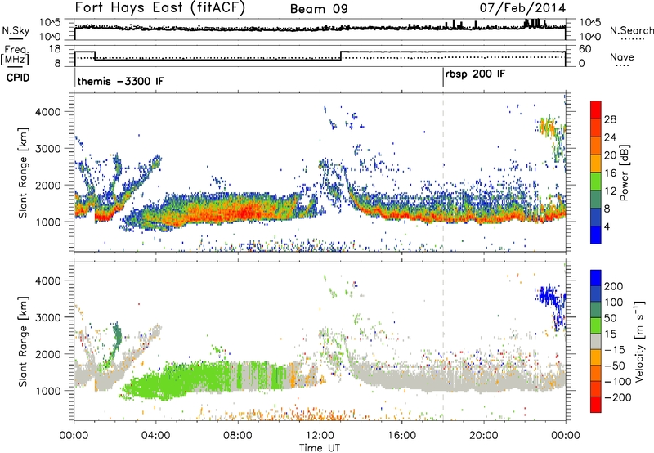The image size is (654, 453).
Task: Click the '60' Nave axis tick
Action: pyautogui.click(x=585, y=49)
